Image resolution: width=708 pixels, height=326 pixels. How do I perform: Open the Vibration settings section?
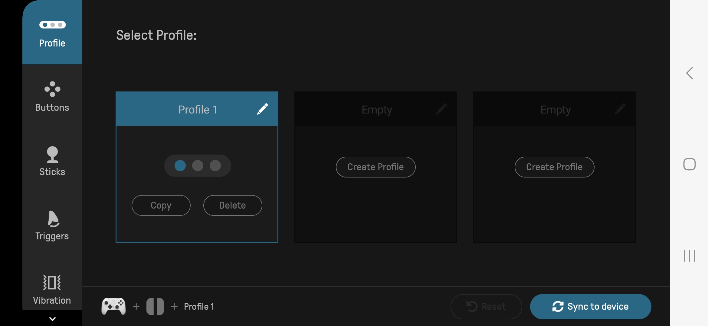52,290
